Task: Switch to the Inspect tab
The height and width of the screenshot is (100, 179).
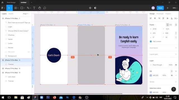Action: point(168,14)
